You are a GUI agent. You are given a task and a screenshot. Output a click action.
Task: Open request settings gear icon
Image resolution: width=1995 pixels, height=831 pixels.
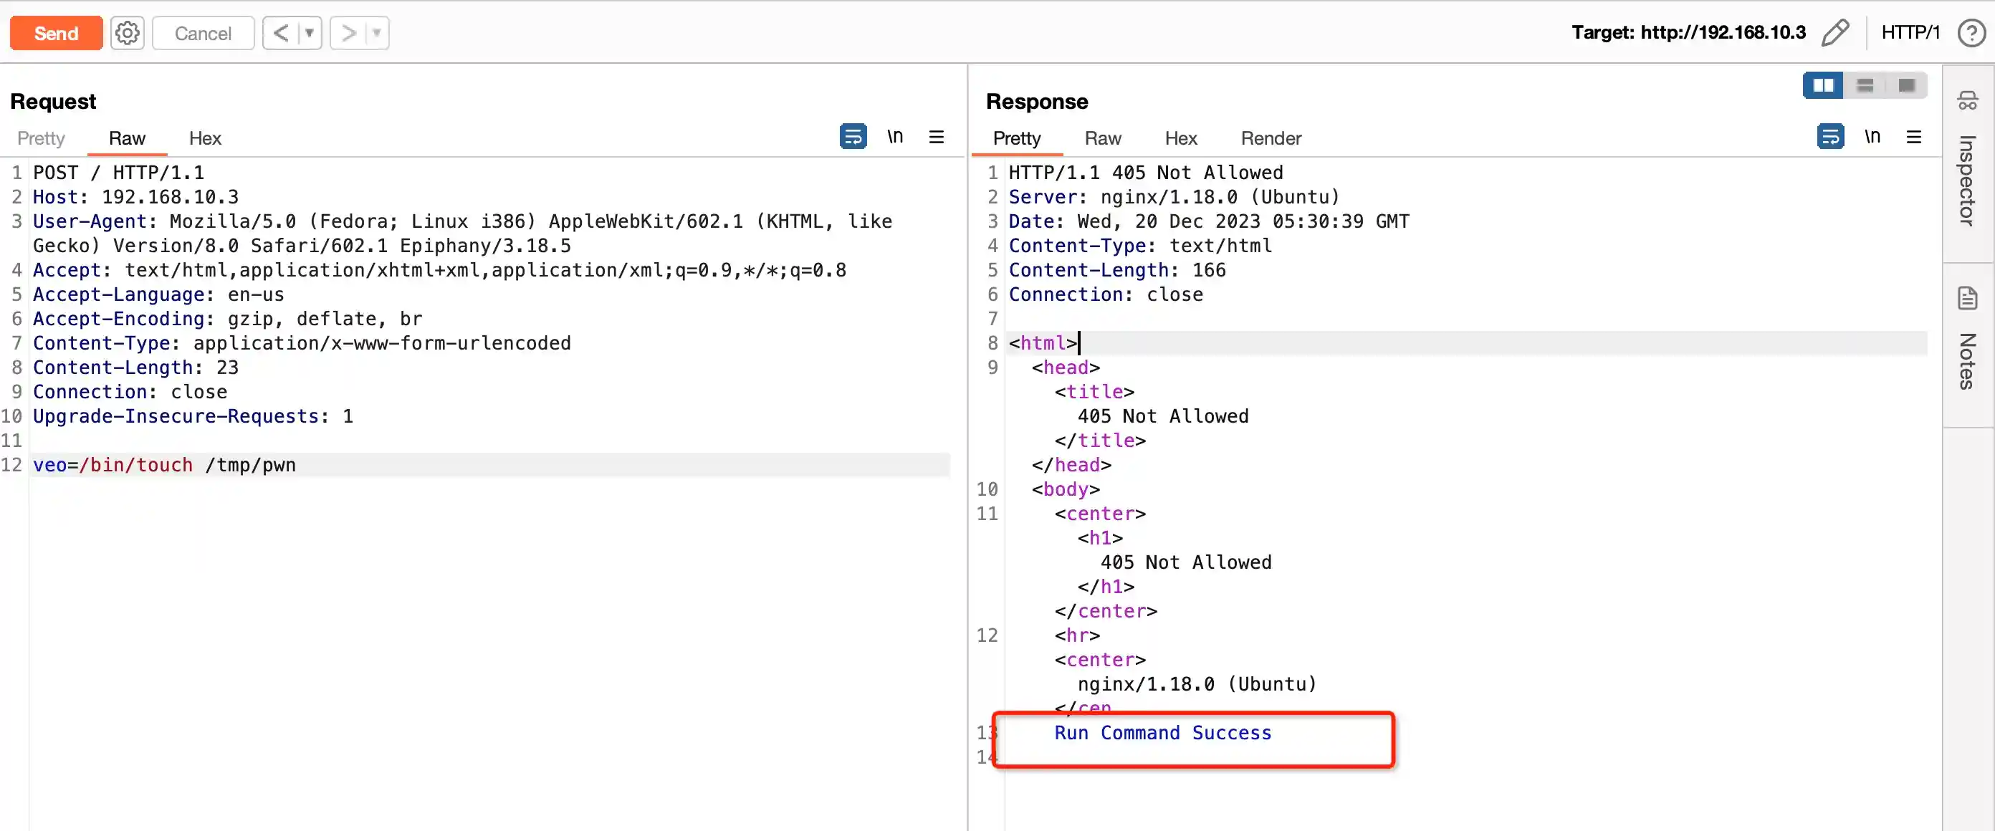pos(127,33)
